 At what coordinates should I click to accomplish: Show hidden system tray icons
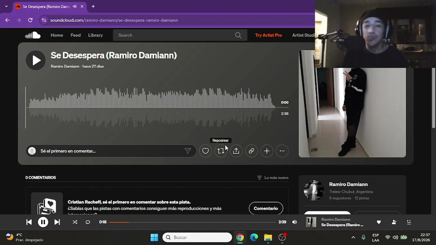point(353,237)
